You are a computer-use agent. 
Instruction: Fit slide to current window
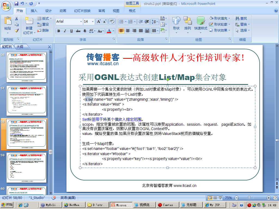[275, 198]
